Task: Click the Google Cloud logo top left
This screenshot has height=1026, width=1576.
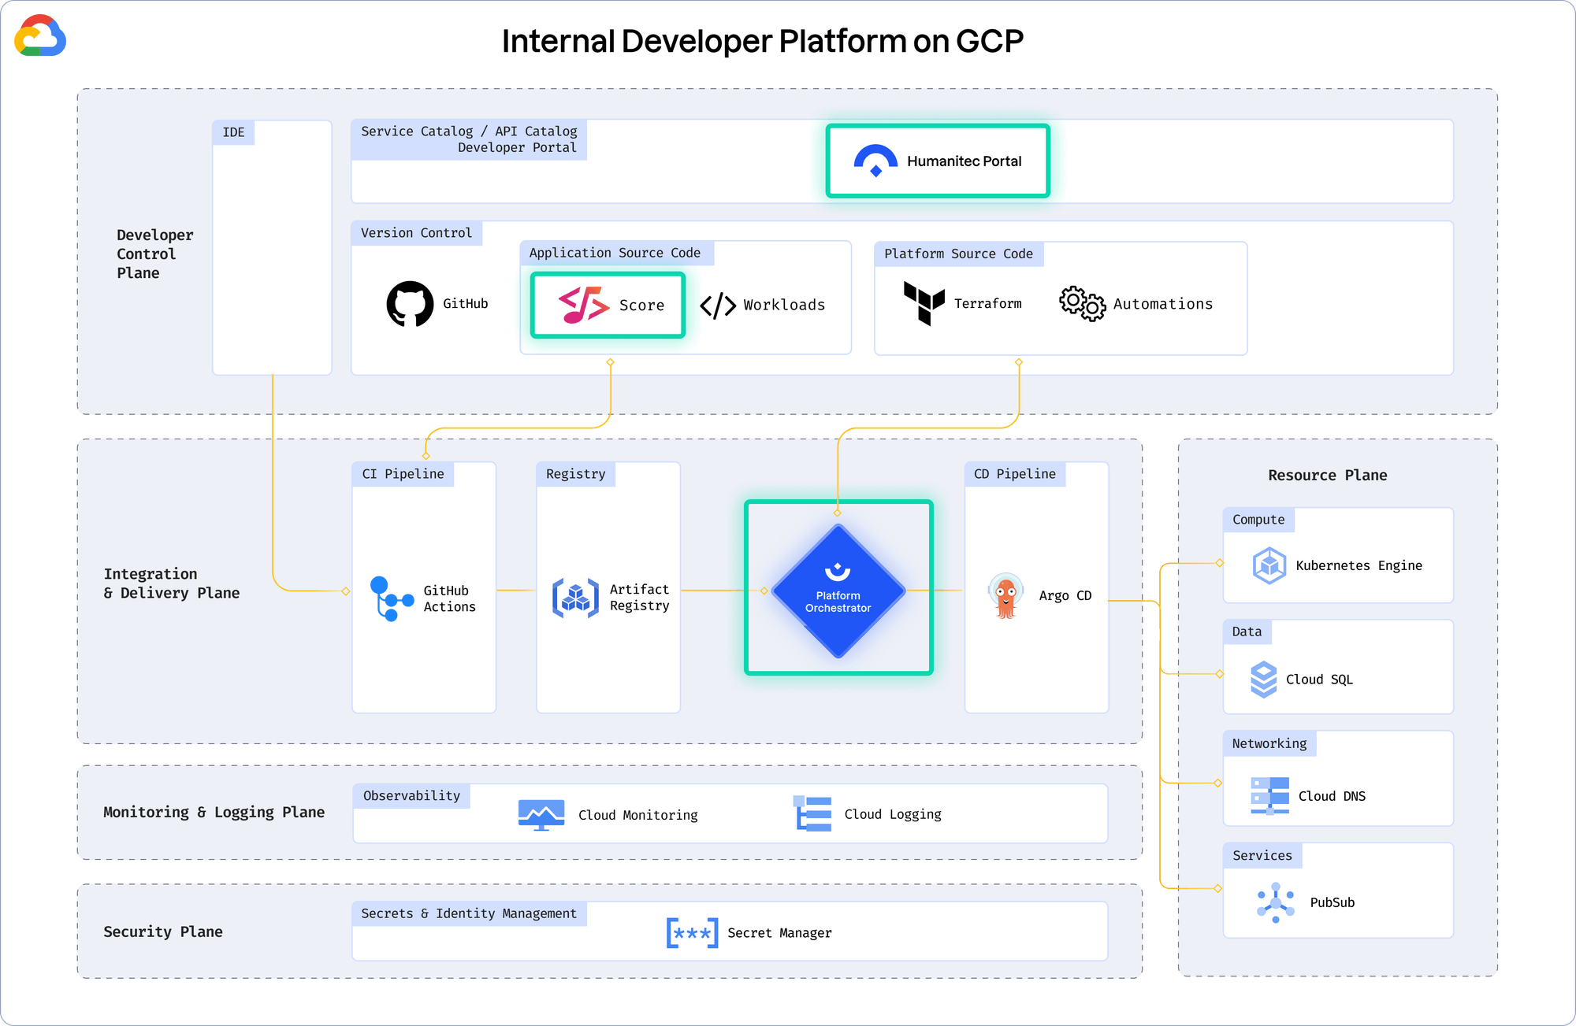Action: point(39,36)
